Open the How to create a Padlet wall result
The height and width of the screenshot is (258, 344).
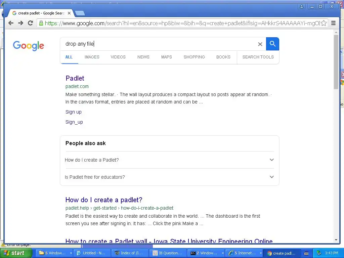pyautogui.click(x=169, y=241)
